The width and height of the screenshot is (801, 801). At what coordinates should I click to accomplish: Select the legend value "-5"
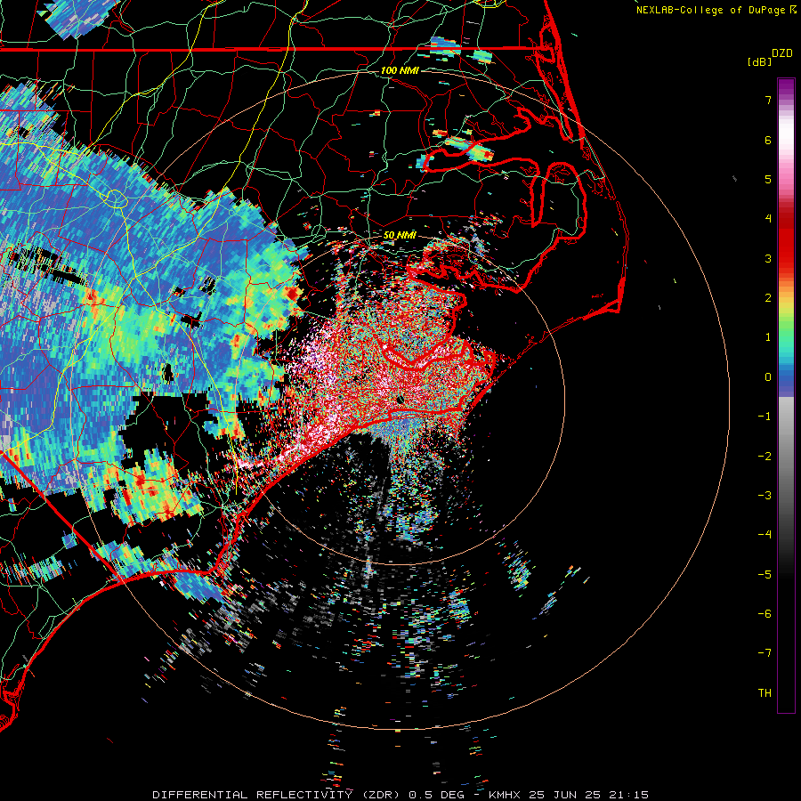pos(765,575)
